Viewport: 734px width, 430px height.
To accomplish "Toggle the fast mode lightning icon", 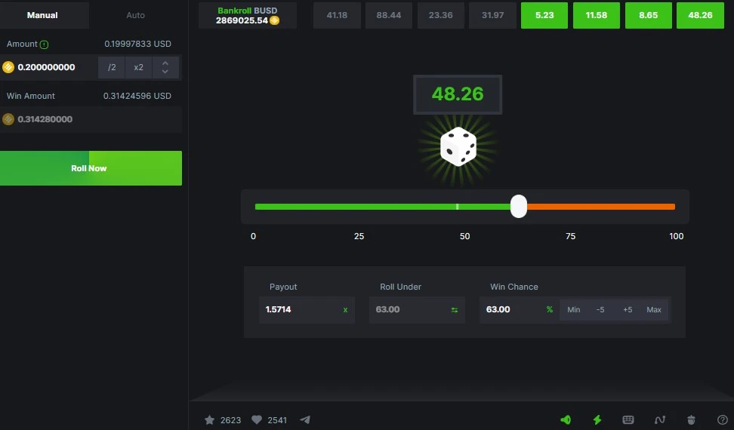I will point(597,419).
